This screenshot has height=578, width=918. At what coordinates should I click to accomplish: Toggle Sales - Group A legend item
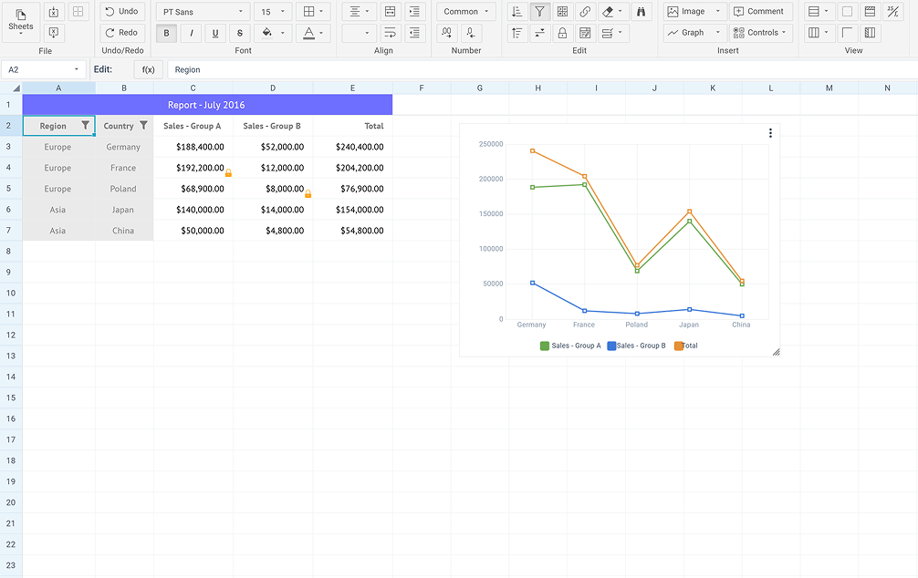coord(570,346)
